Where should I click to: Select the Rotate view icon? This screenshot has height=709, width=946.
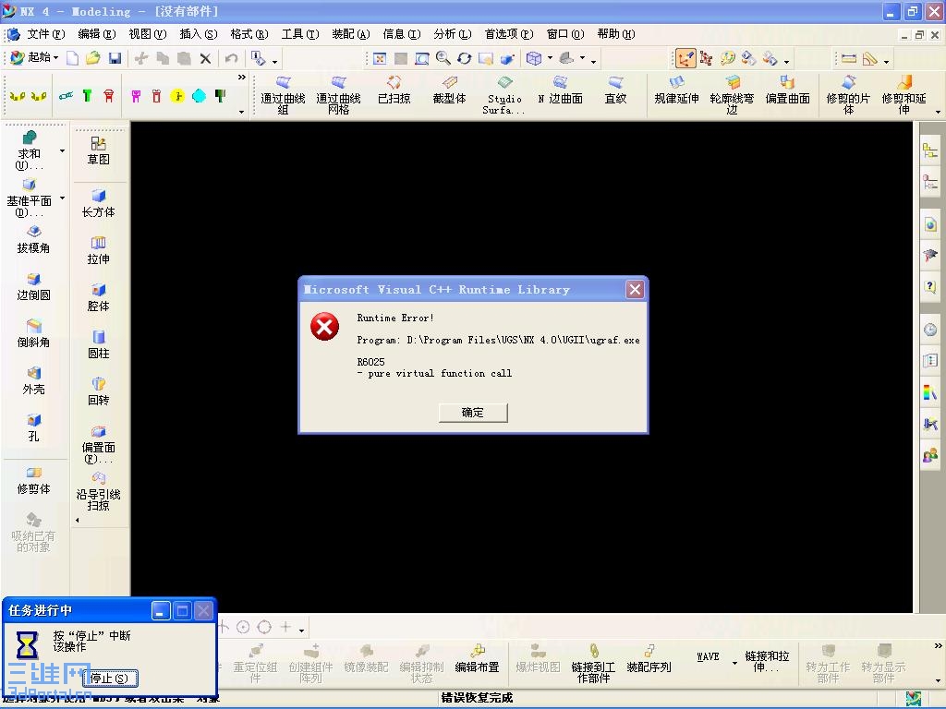click(x=464, y=58)
